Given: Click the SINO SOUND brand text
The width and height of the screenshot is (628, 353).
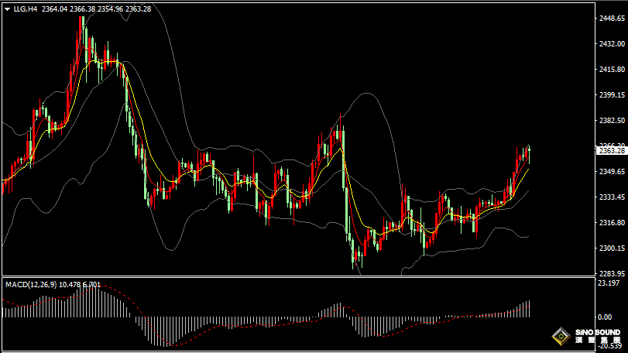Looking at the screenshot, I should (x=598, y=333).
